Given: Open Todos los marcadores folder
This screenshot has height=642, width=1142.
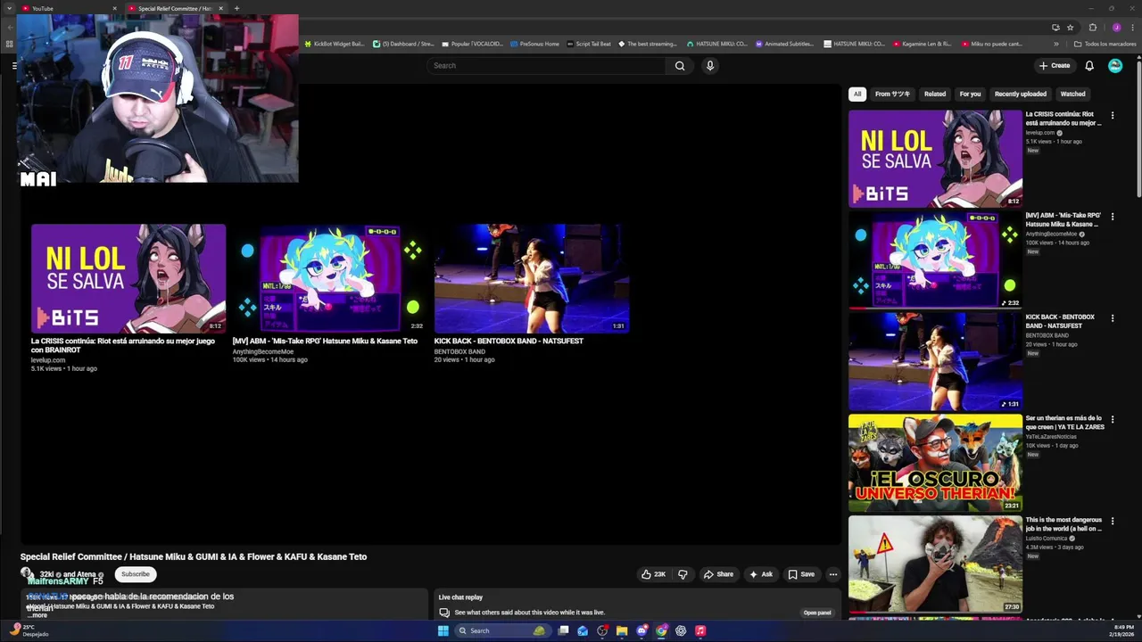Looking at the screenshot, I should [1105, 44].
